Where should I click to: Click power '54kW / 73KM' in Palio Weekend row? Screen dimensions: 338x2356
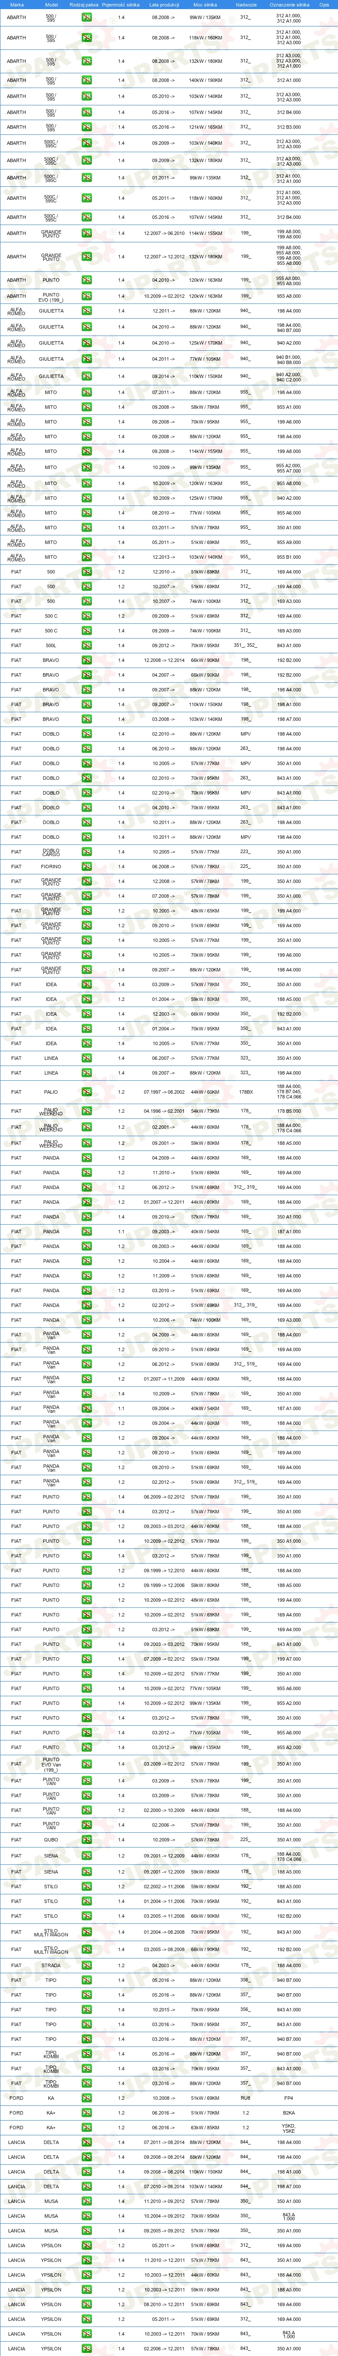(205, 1111)
